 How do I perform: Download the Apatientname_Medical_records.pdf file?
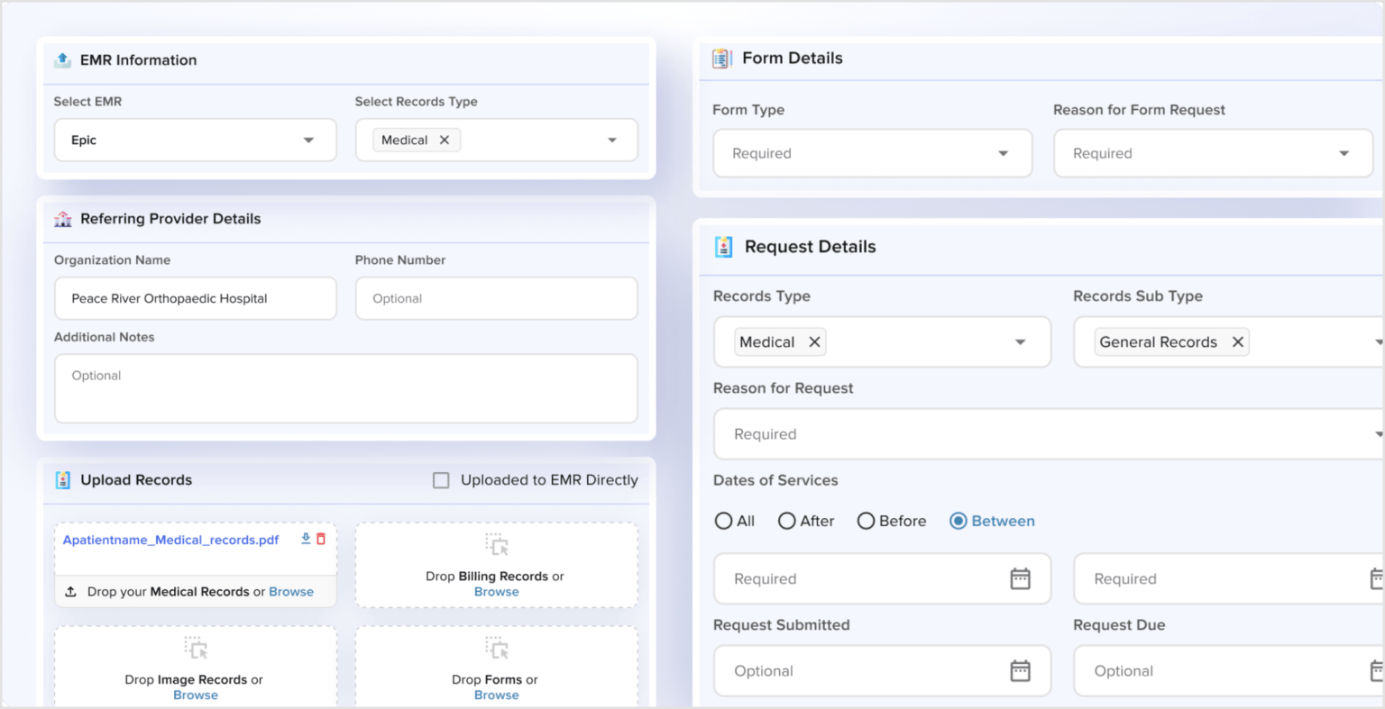click(x=306, y=539)
